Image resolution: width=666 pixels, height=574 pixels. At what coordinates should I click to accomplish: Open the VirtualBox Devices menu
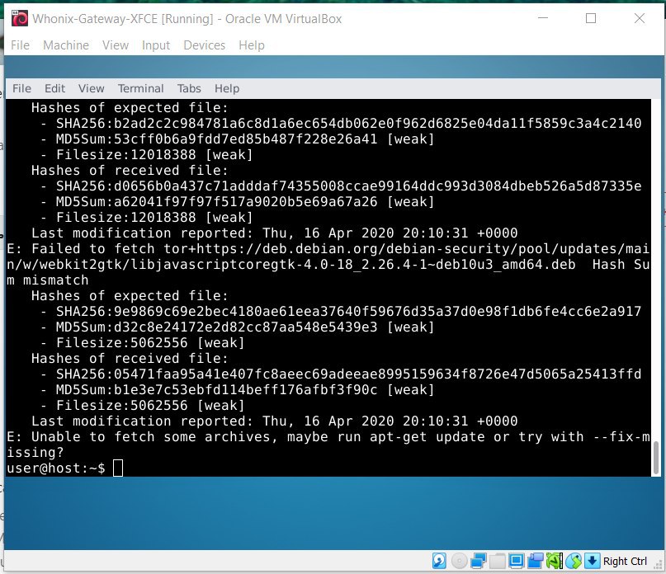tap(204, 45)
